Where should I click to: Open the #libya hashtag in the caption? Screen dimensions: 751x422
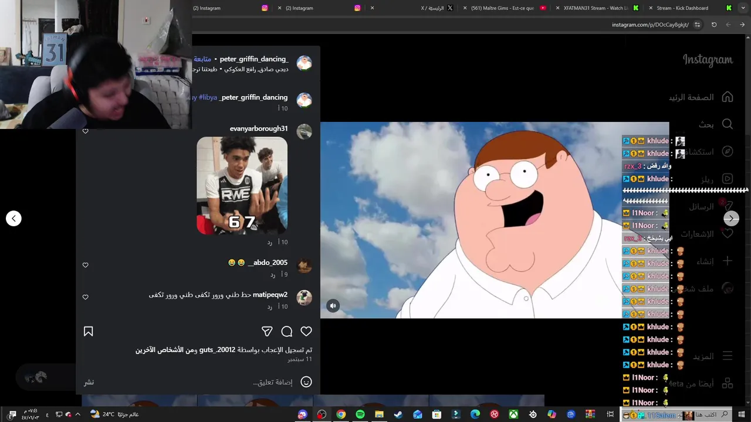pos(208,97)
